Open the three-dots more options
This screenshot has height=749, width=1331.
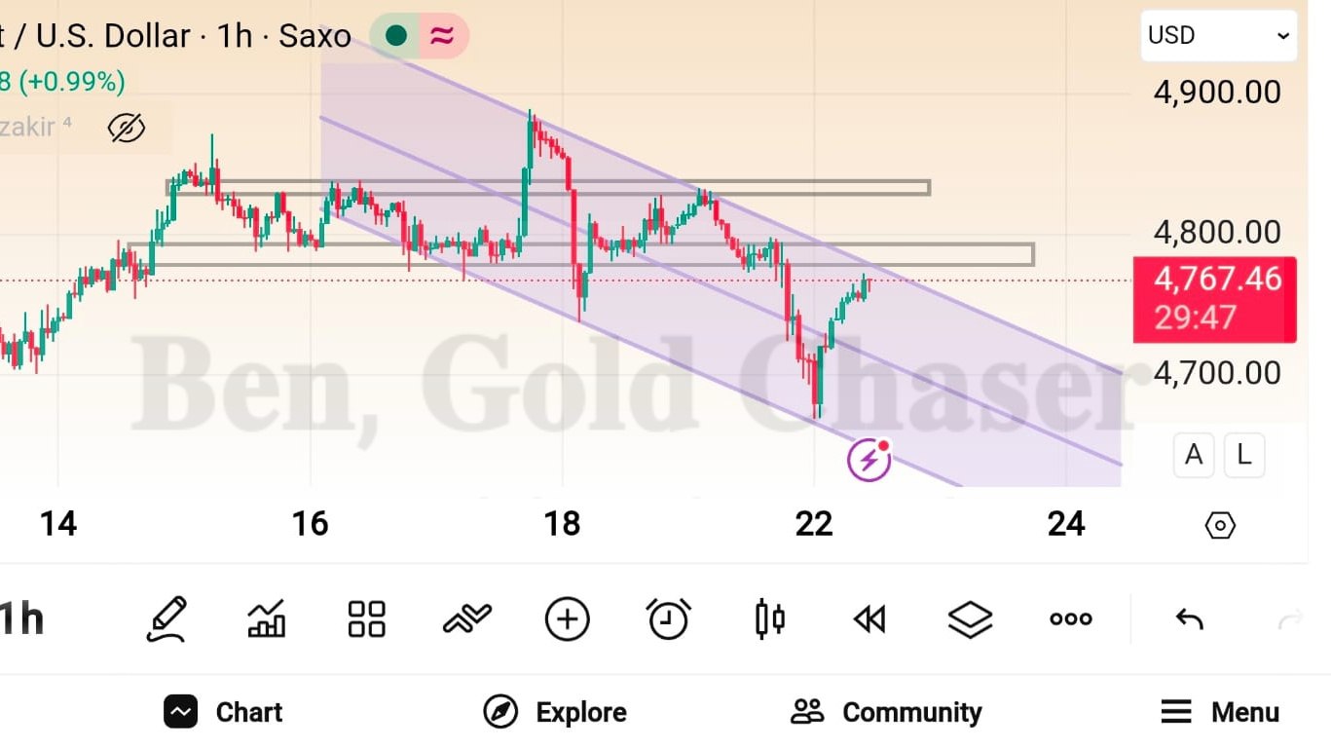[x=1070, y=618]
